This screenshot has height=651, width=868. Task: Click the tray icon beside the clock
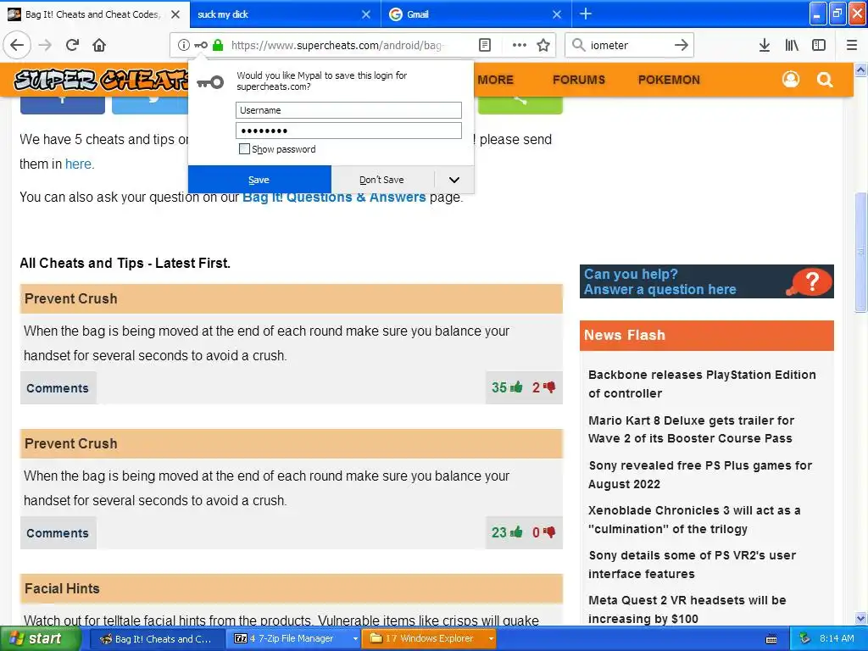(805, 639)
